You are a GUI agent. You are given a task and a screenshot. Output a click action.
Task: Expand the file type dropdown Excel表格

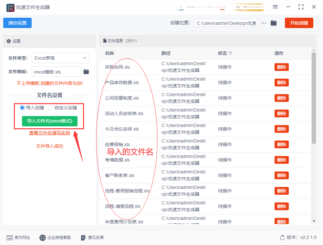point(60,58)
